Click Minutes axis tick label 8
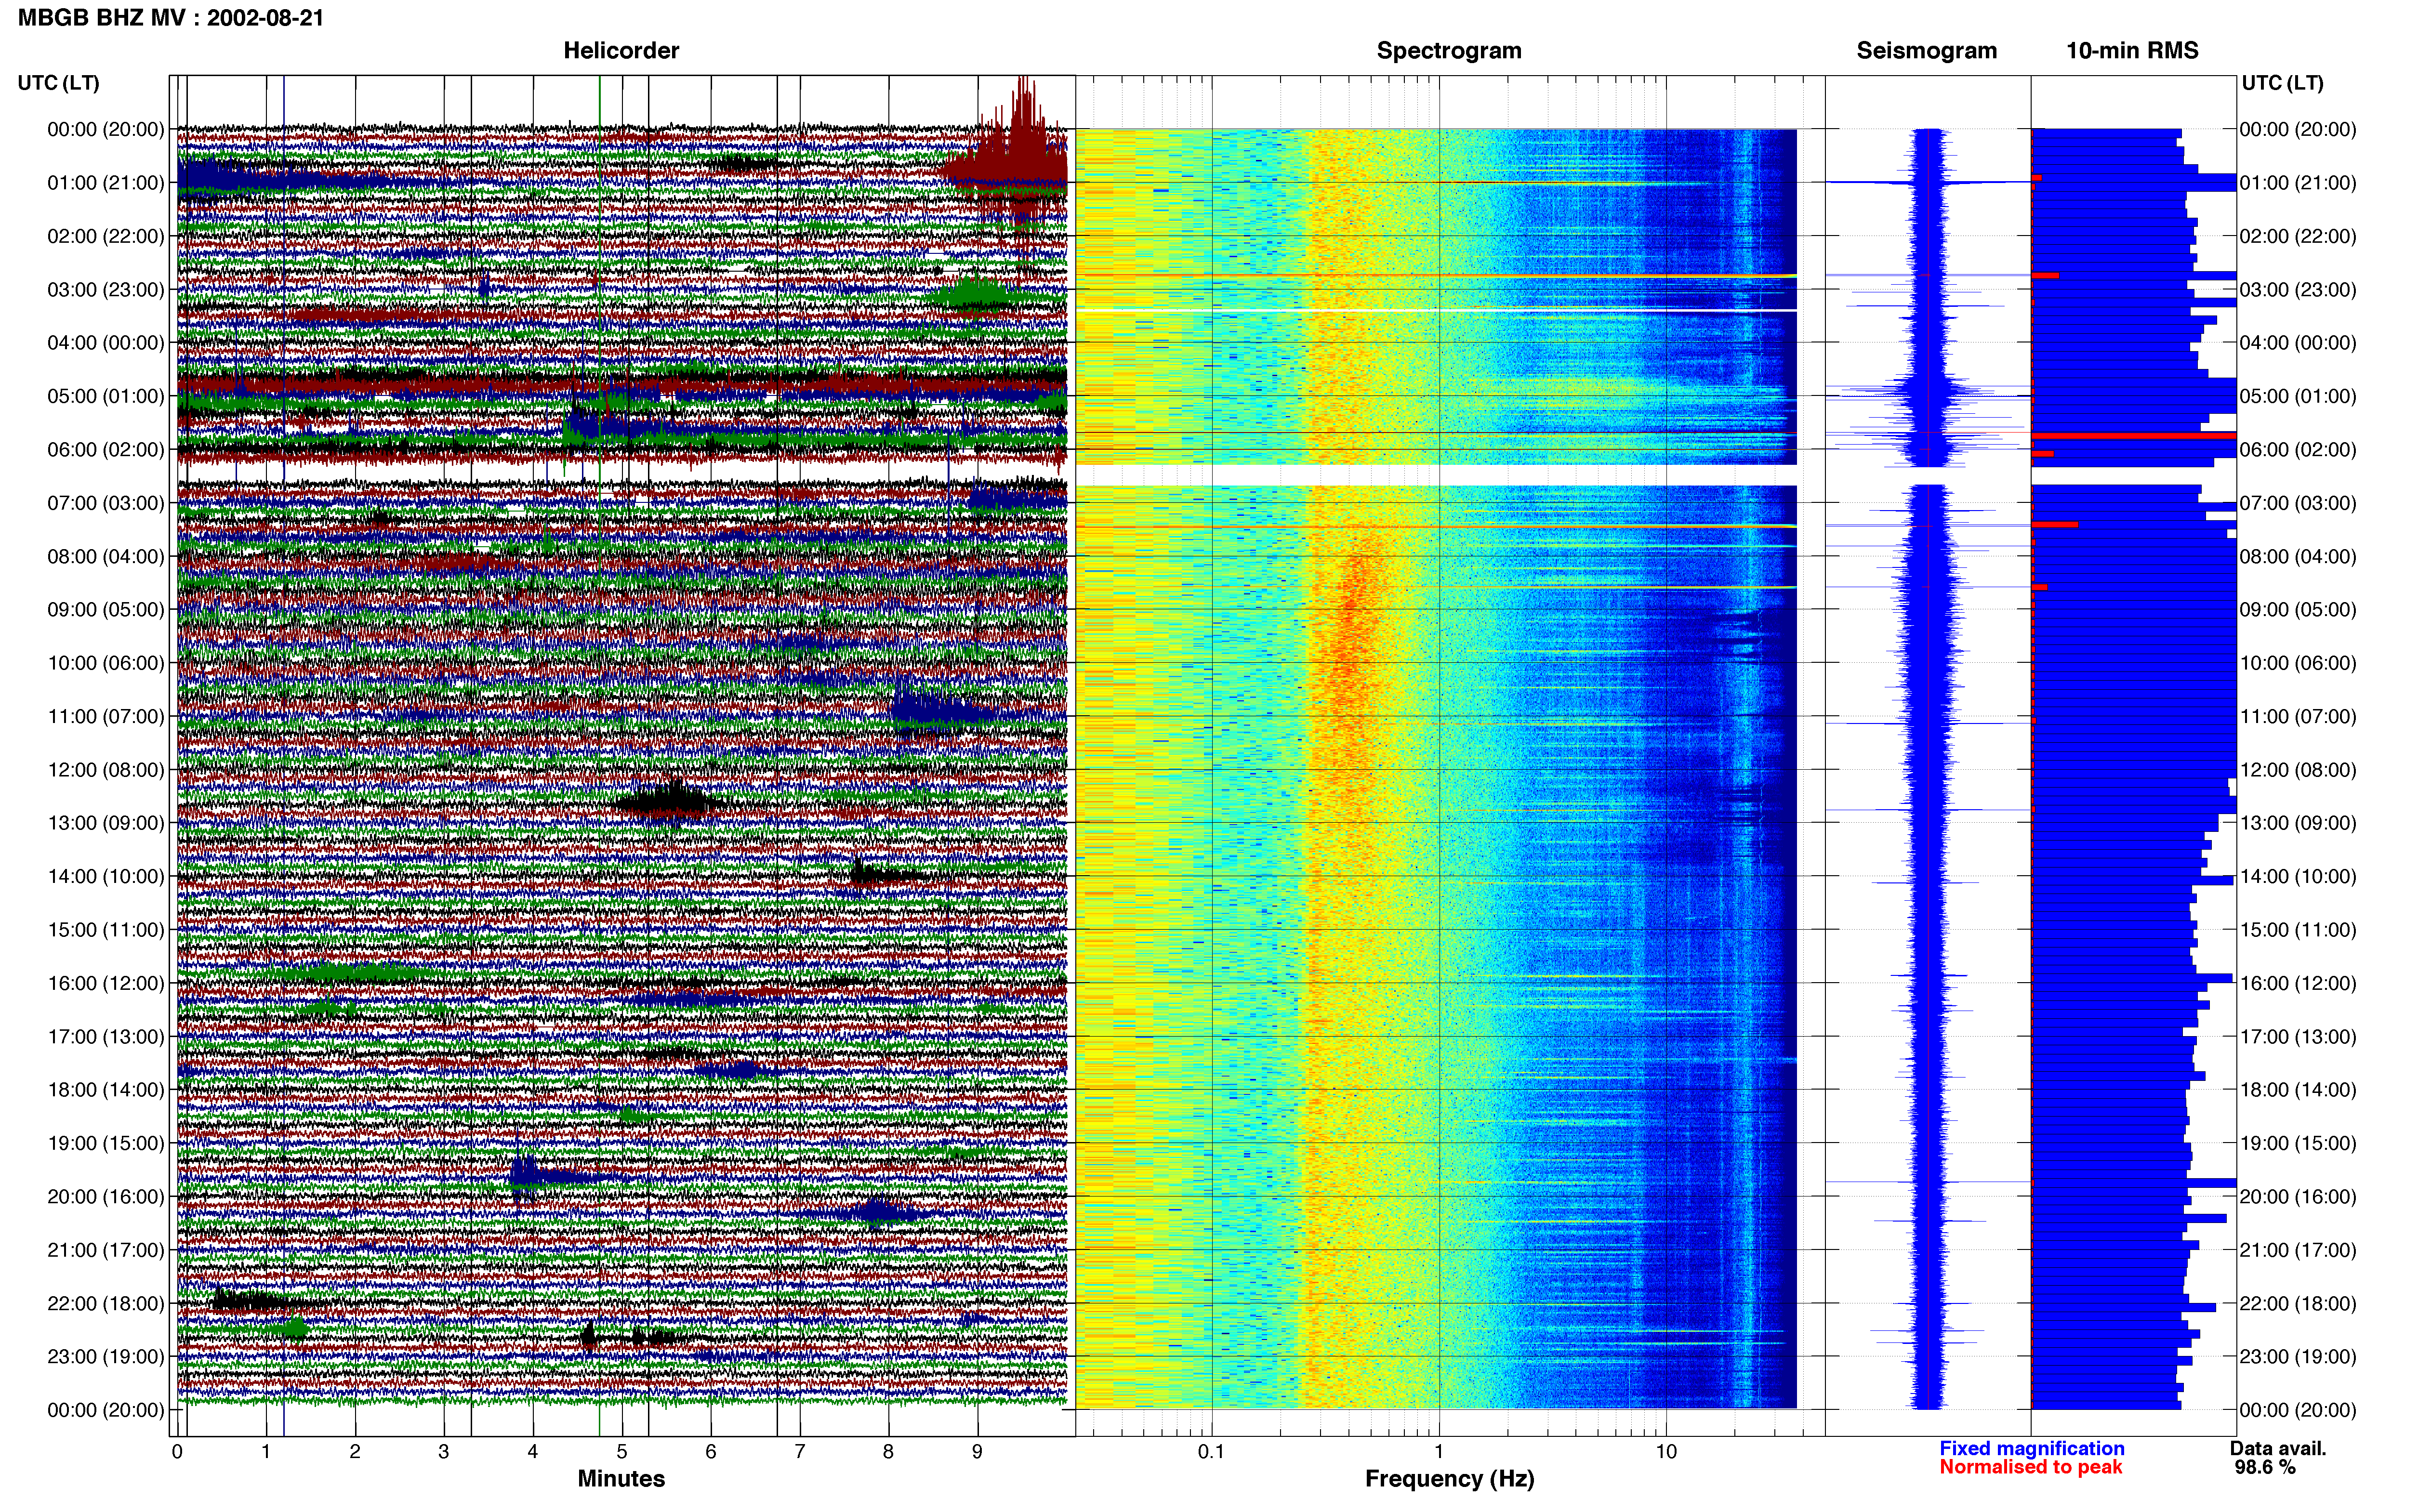The width and height of the screenshot is (2418, 1512). pos(888,1451)
